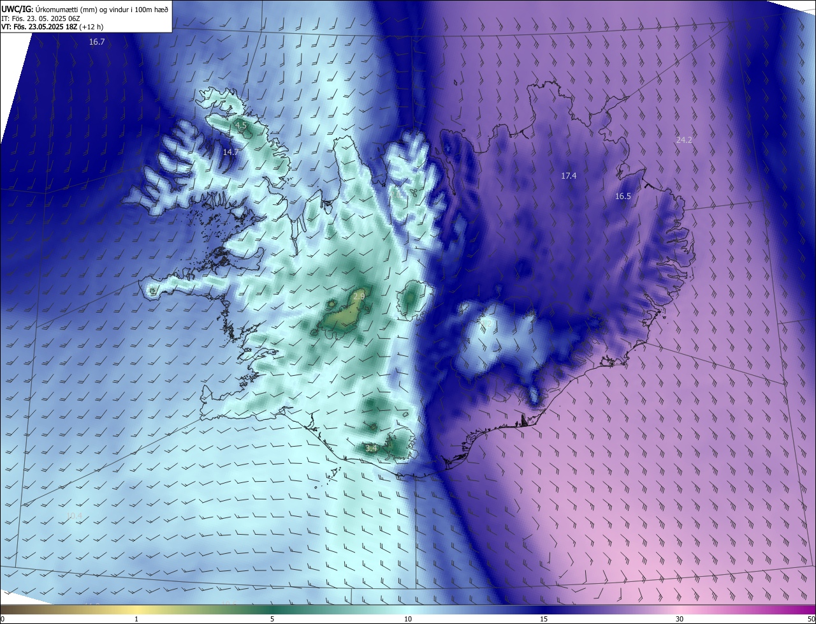Click the colorbar tick label 10

coord(408,620)
